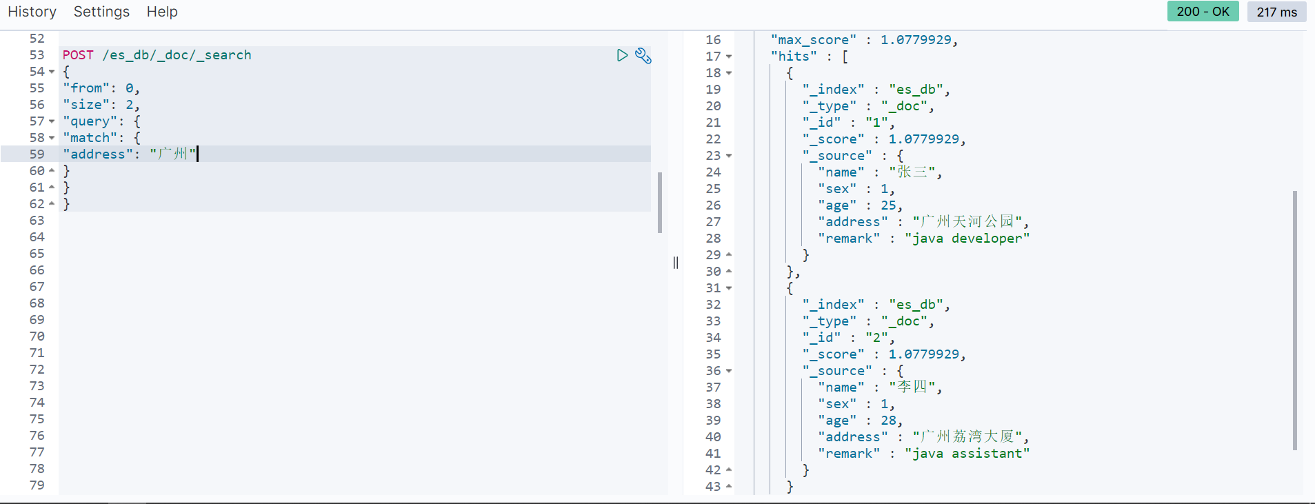
Task: Collapse first hit object at output line 18
Action: [x=729, y=73]
